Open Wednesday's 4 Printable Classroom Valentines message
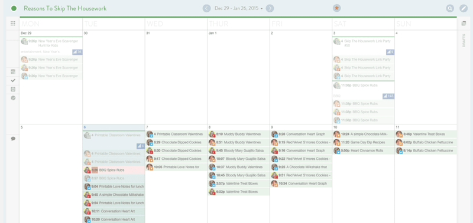The height and width of the screenshot is (223, 473). click(x=176, y=135)
